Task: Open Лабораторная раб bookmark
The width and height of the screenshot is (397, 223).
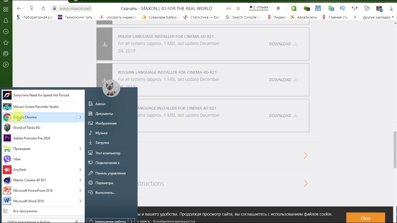Action: (x=35, y=17)
